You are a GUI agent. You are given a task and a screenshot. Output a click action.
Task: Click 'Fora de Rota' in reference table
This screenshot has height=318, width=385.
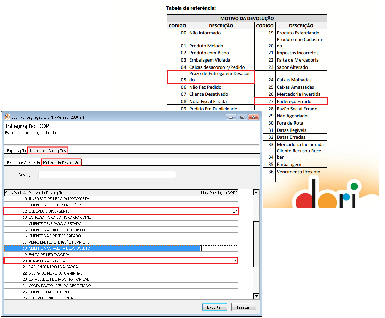(290, 123)
